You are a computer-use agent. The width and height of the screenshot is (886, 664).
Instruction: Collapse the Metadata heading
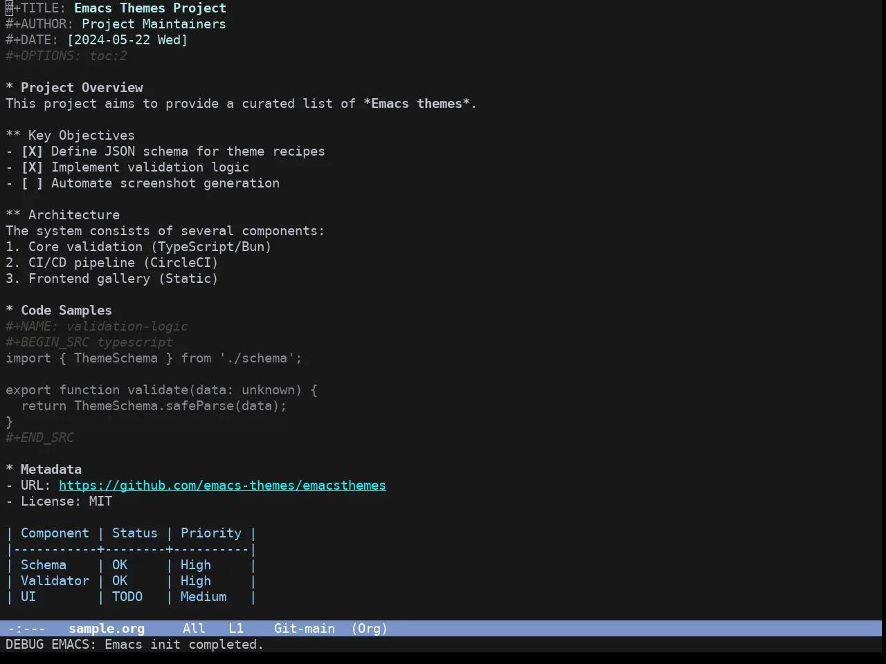click(44, 470)
